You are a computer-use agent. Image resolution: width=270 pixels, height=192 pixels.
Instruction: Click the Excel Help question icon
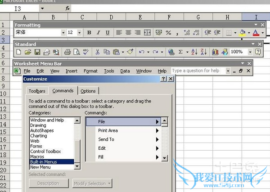[258, 52]
